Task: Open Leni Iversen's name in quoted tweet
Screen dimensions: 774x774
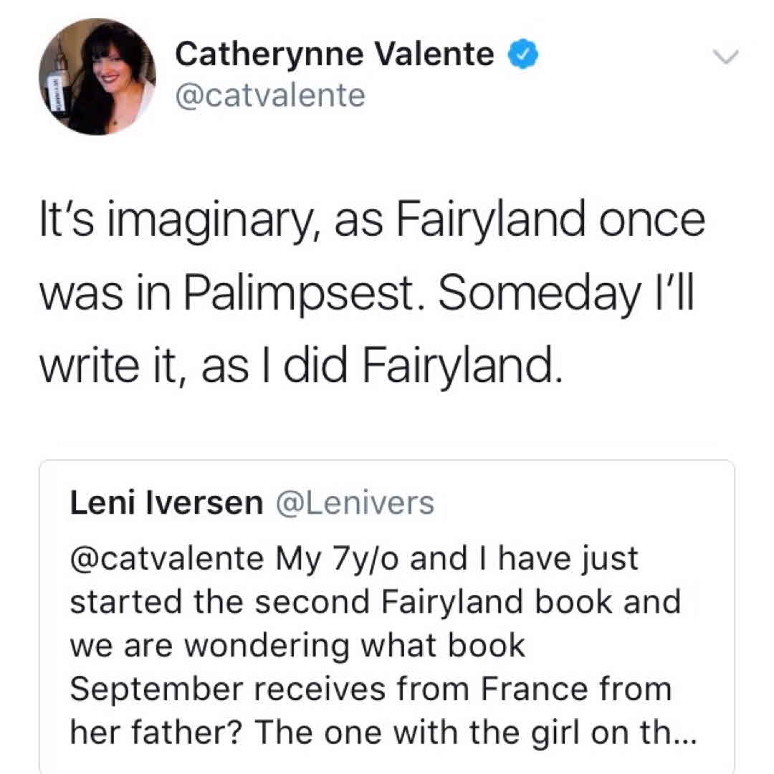Action: [166, 504]
